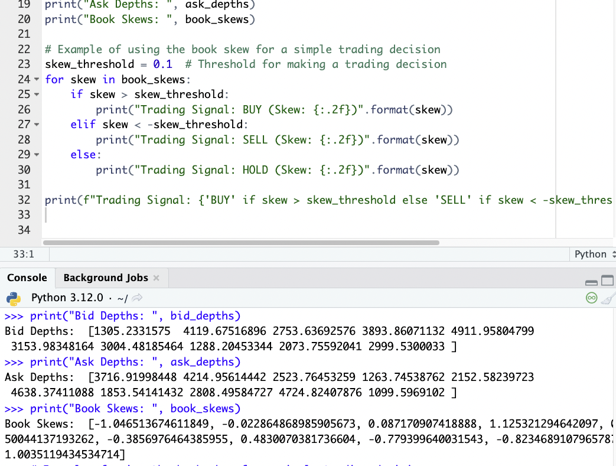Click the Python 3.12.0 session label
616x466 pixels.
click(67, 297)
